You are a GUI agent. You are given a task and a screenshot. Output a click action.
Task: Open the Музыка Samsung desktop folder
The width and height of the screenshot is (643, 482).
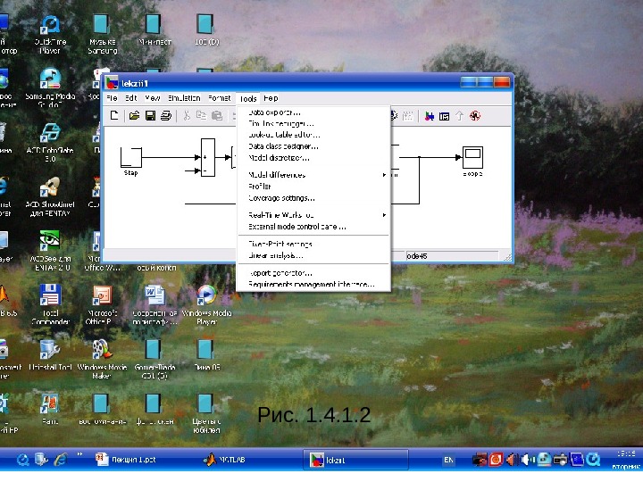pyautogui.click(x=102, y=34)
